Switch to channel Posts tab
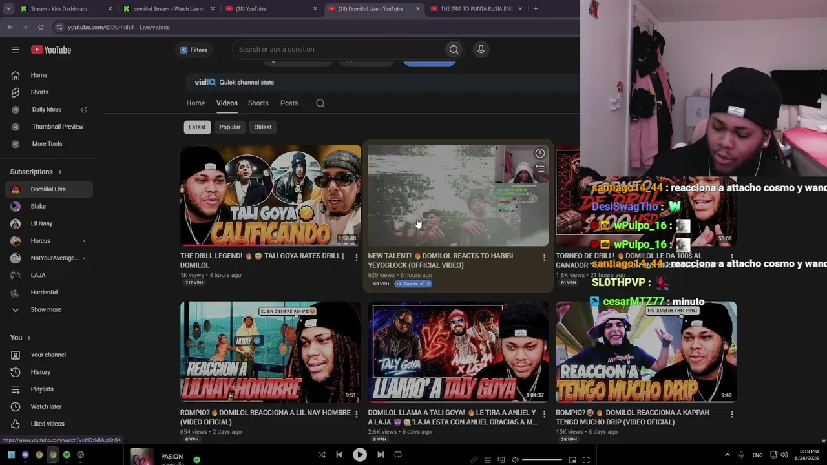This screenshot has width=827, height=465. coord(289,103)
